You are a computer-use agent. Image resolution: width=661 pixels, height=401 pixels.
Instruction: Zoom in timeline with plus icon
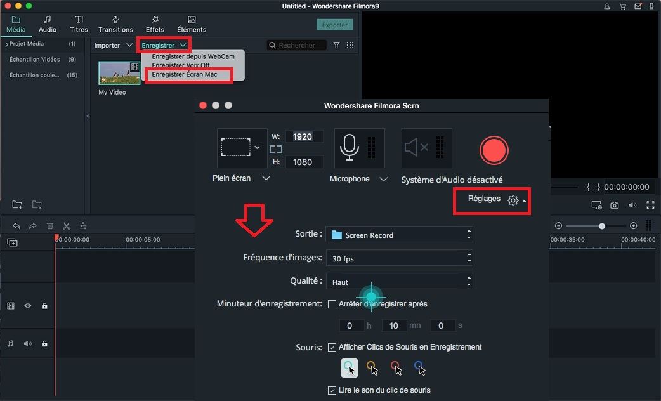[633, 226]
